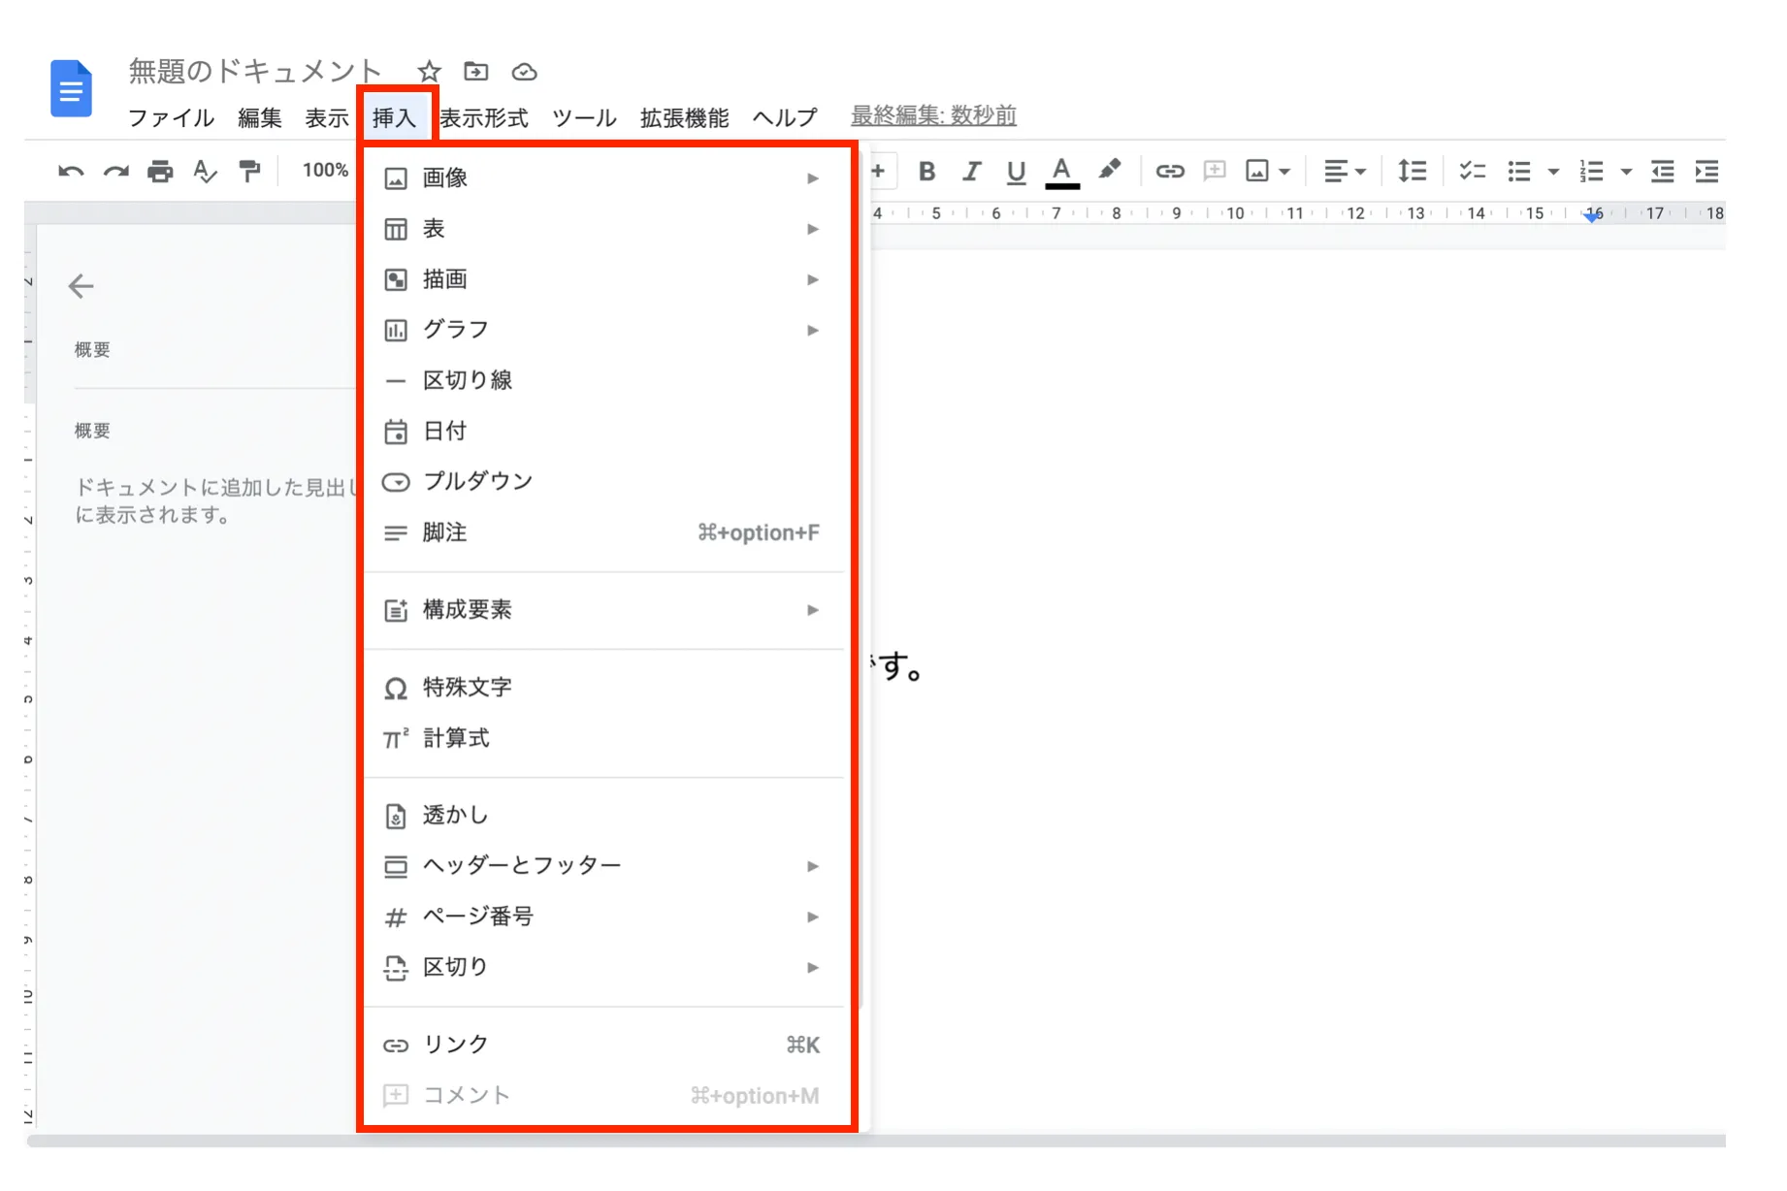1787x1191 pixels.
Task: Click the decrease indent icon
Action: 1662,172
